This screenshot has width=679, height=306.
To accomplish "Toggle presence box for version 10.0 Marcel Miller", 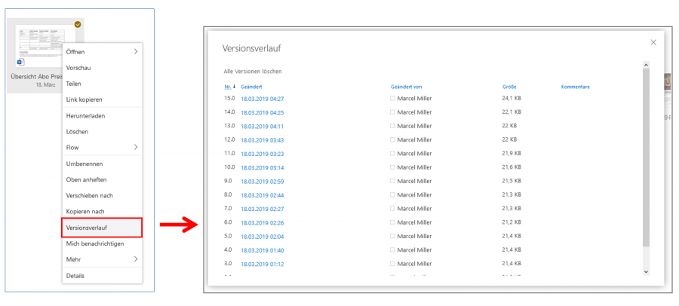I will [392, 167].
